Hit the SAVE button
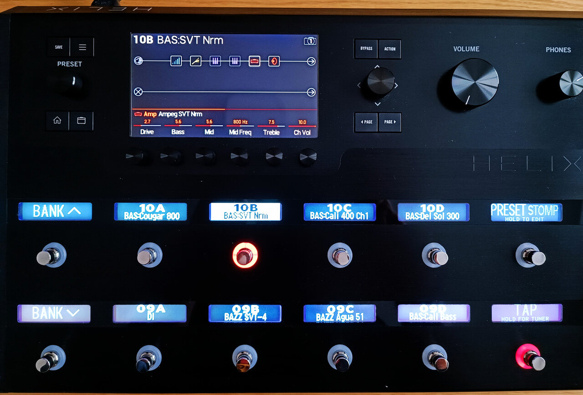This screenshot has width=583, height=395. pyautogui.click(x=58, y=47)
